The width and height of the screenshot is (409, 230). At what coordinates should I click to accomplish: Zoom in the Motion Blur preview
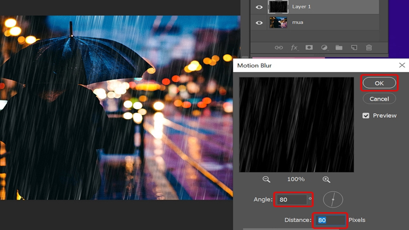pyautogui.click(x=326, y=179)
